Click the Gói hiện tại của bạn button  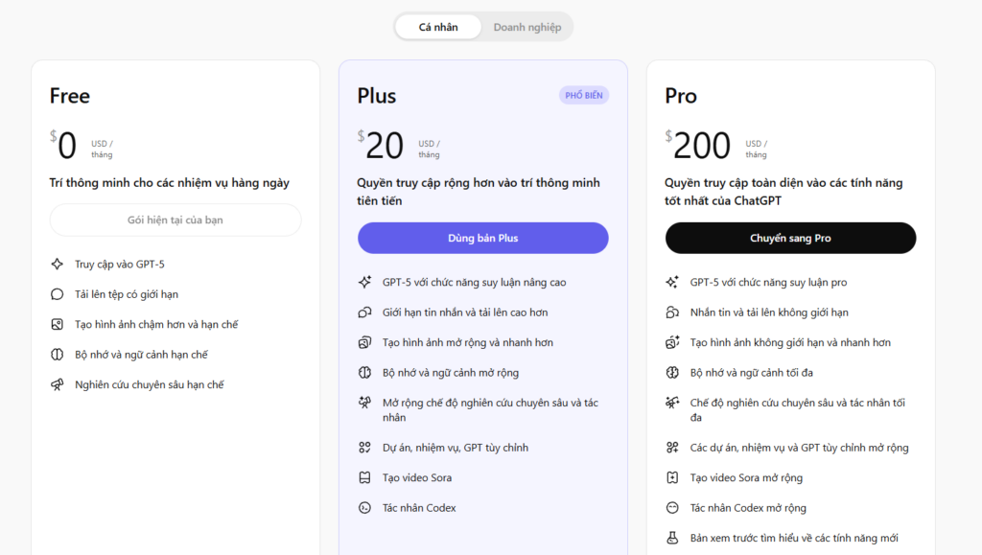pyautogui.click(x=175, y=220)
